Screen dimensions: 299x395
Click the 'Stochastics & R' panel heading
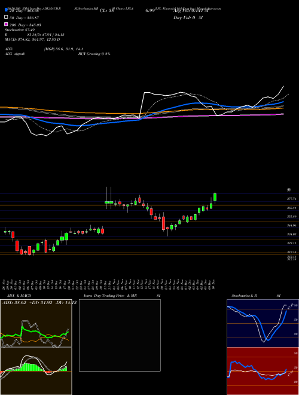click(x=245, y=296)
